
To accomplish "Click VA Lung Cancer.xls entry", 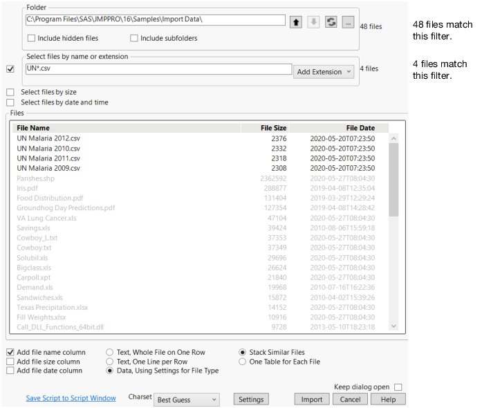I will tap(46, 218).
